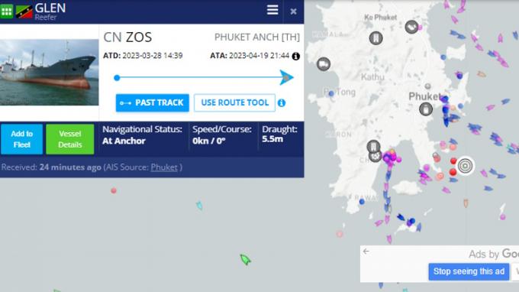
Task: Select the green vessel marker on map
Action: (x=245, y=260)
